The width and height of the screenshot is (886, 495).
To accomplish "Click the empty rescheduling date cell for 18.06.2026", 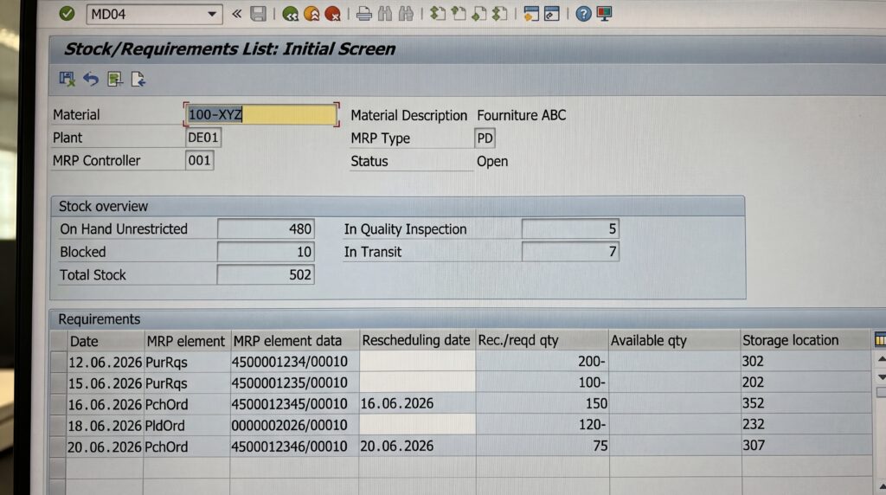I will click(x=417, y=424).
